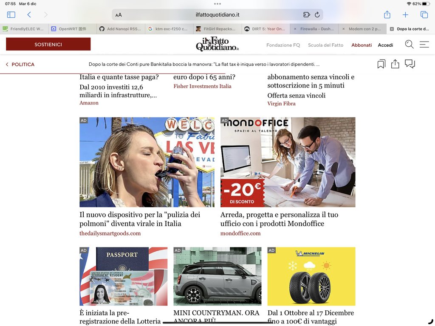Open the Amazon ad source link
This screenshot has width=435, height=326.
[89, 103]
